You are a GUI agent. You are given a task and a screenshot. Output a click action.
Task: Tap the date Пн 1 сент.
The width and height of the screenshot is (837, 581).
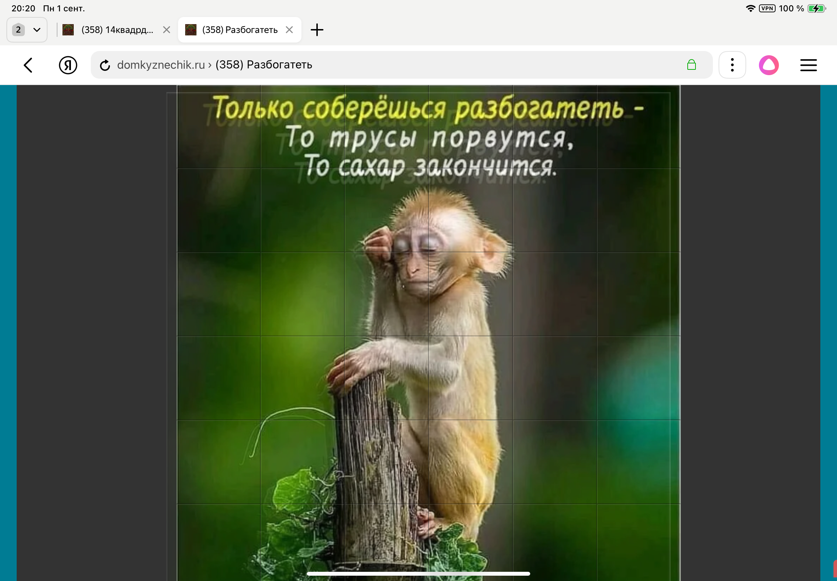click(x=64, y=9)
